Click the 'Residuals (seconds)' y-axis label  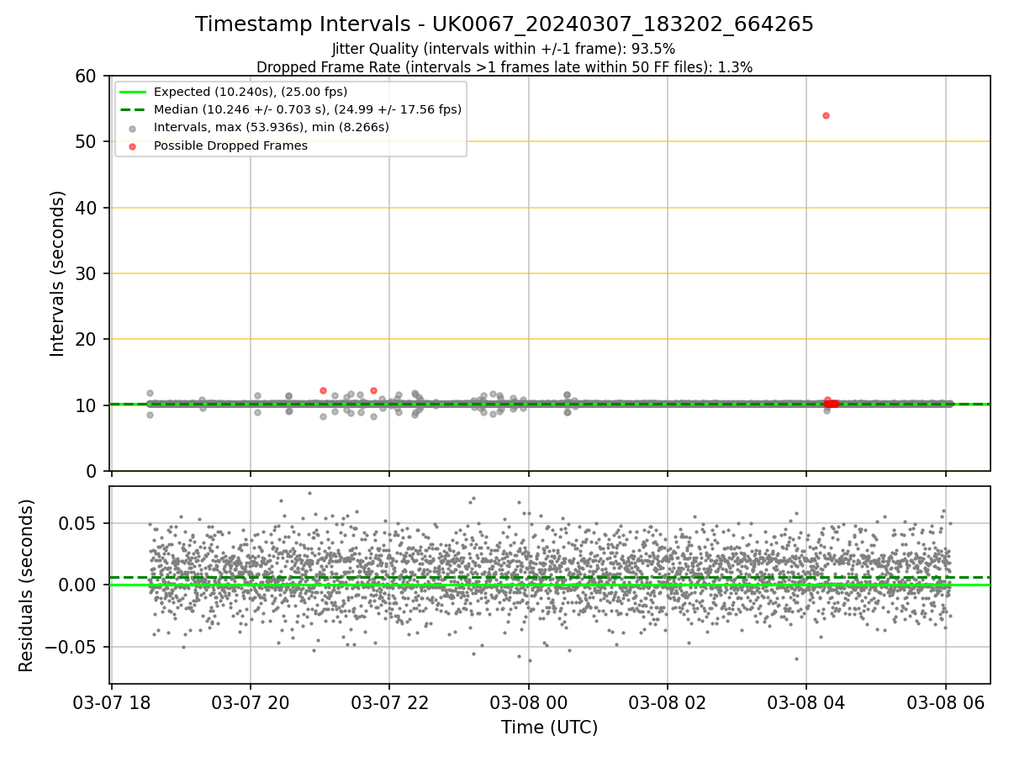(26, 585)
